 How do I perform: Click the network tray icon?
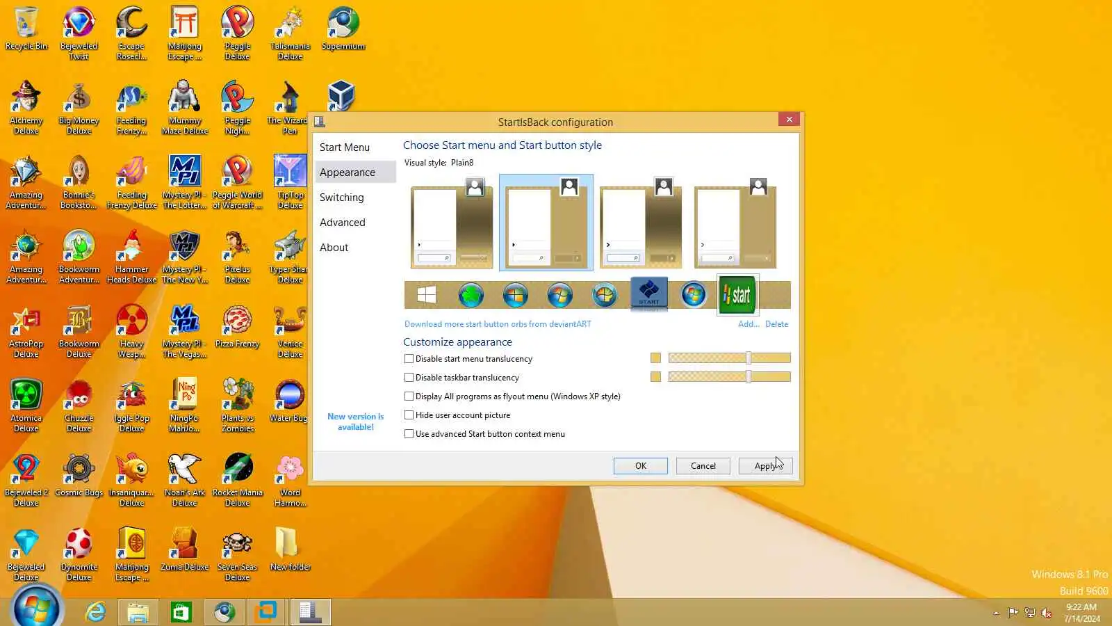[1030, 613]
